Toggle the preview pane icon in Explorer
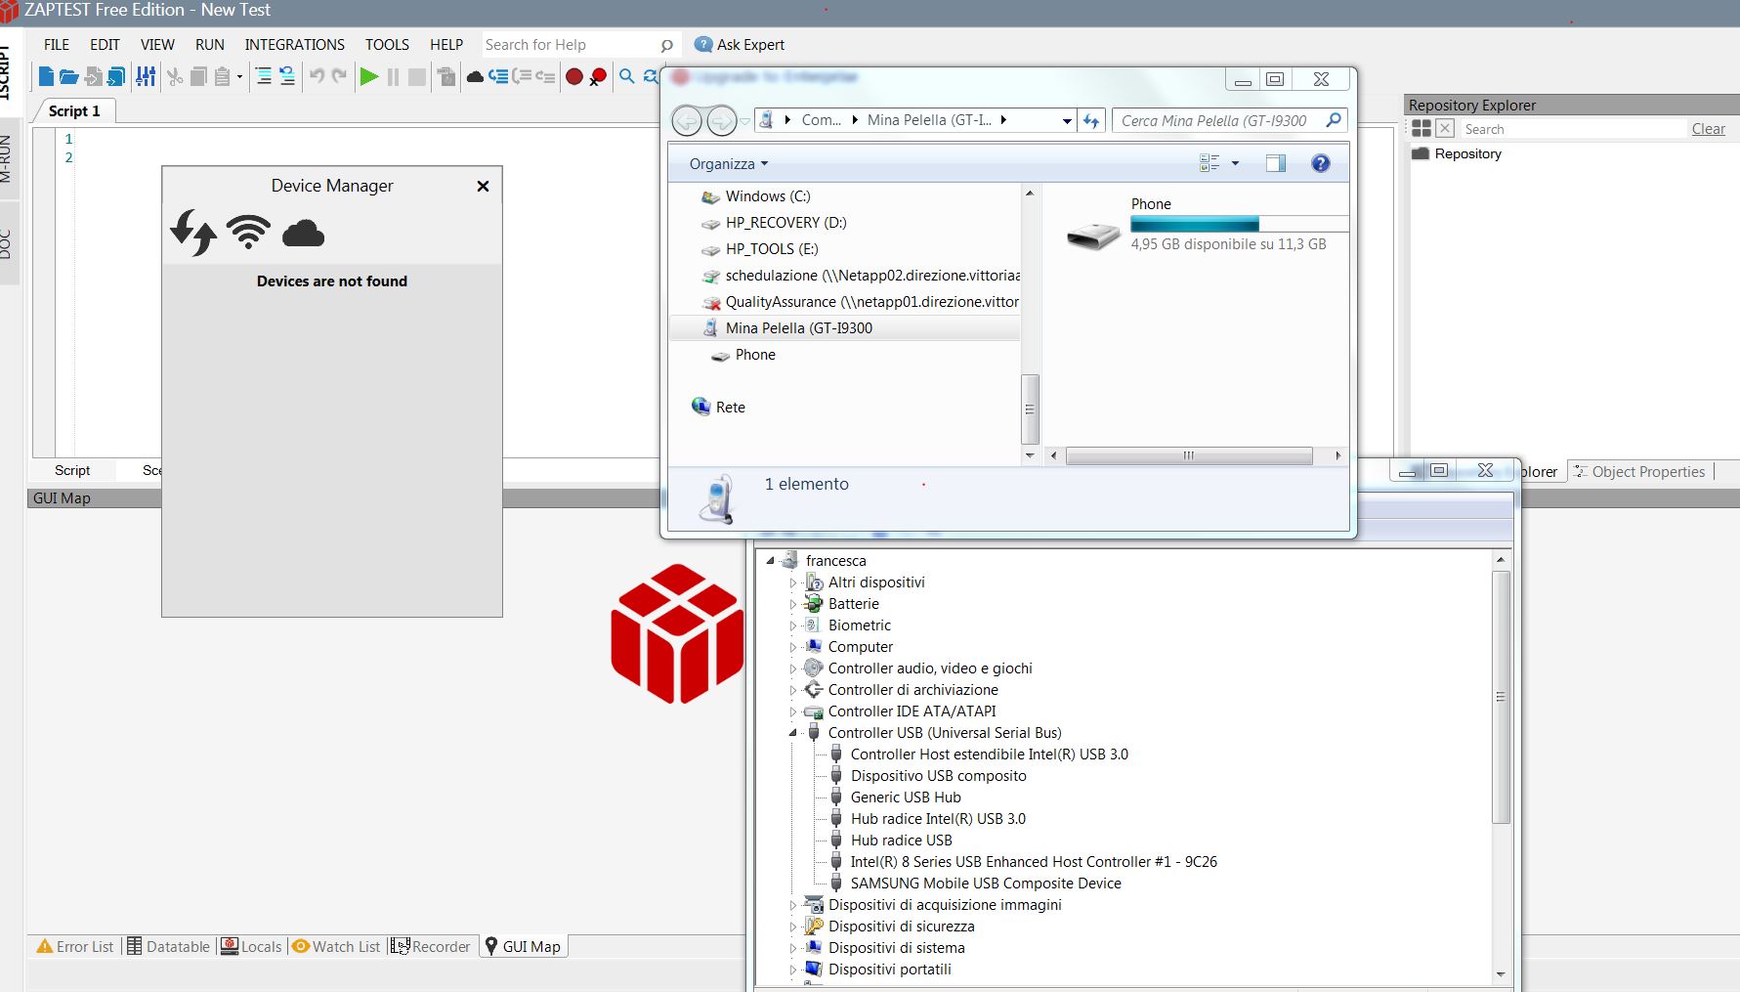The width and height of the screenshot is (1740, 992). 1275,163
